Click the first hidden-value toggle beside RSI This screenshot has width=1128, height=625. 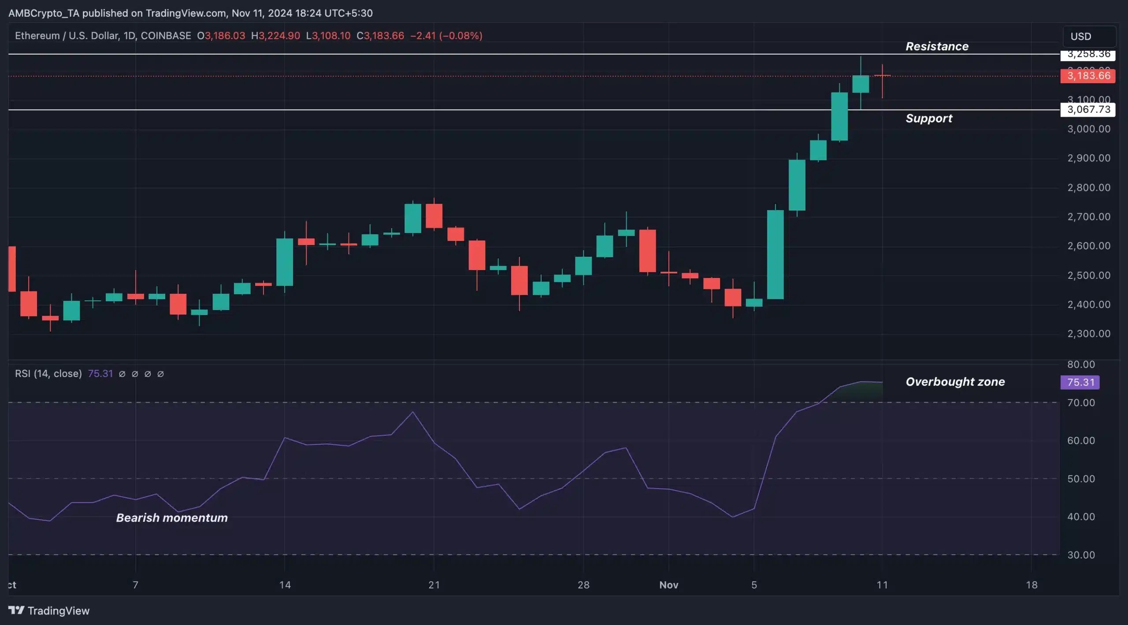[x=122, y=374]
